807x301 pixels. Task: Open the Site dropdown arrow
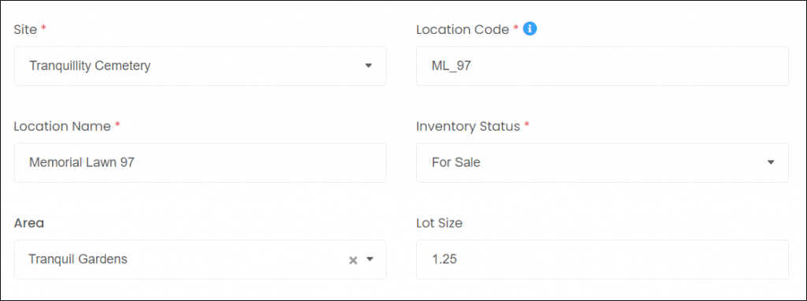tap(369, 66)
